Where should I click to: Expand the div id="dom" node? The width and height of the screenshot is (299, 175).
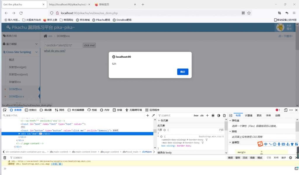click(x=19, y=134)
